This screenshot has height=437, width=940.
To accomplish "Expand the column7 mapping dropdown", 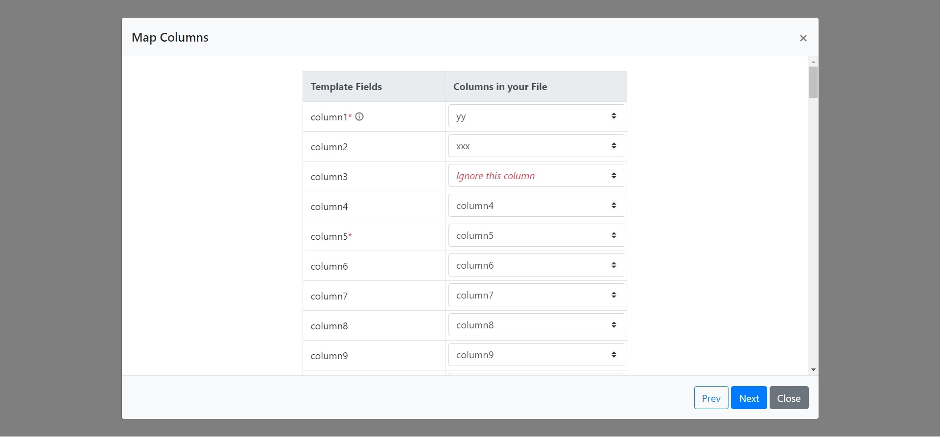I will click(536, 296).
